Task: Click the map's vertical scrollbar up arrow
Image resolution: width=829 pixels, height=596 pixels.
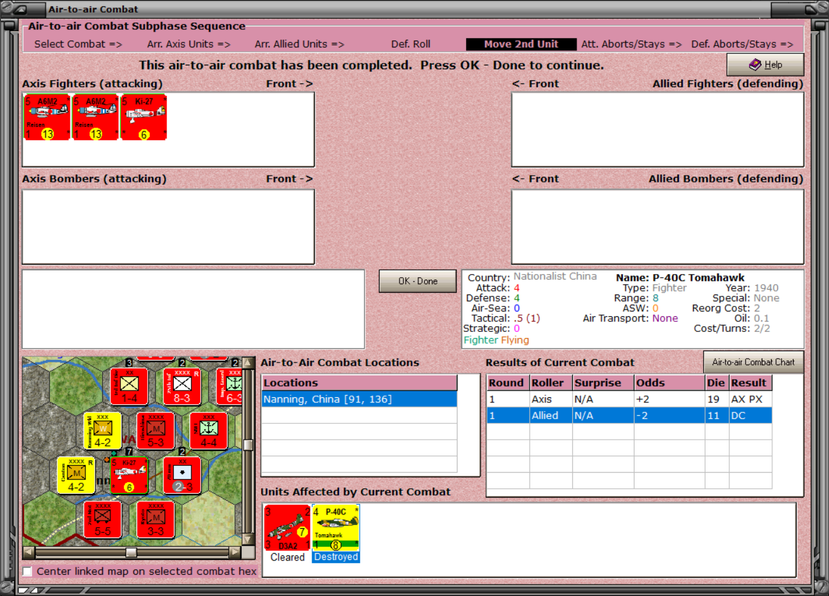Action: pyautogui.click(x=248, y=362)
